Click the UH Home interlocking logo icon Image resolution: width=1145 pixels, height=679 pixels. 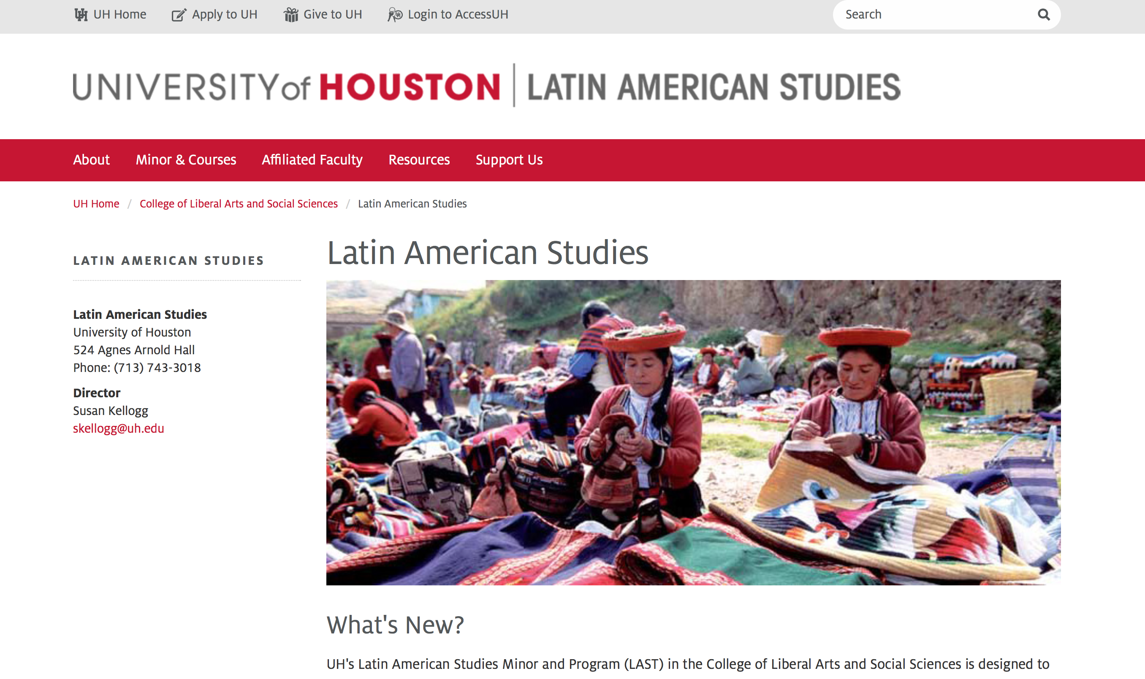click(81, 15)
